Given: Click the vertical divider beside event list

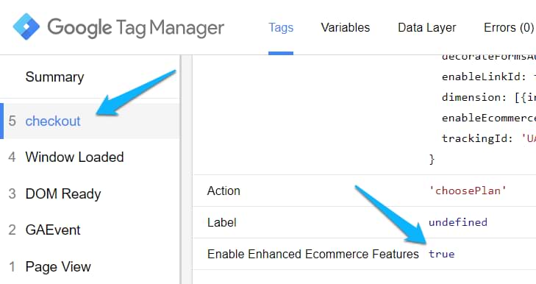Looking at the screenshot, I should (x=181, y=169).
